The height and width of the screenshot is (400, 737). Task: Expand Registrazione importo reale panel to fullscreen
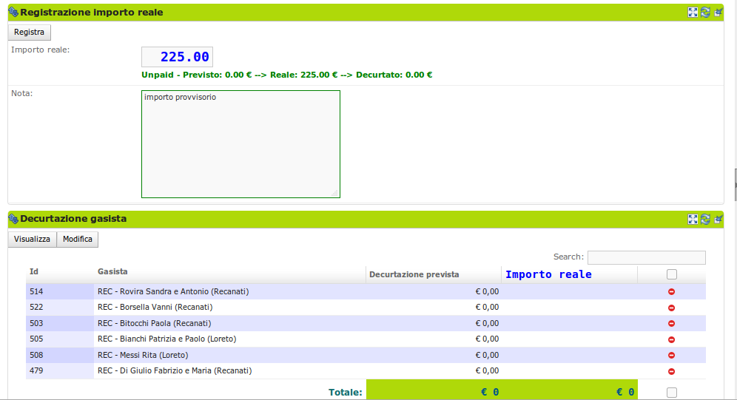693,13
